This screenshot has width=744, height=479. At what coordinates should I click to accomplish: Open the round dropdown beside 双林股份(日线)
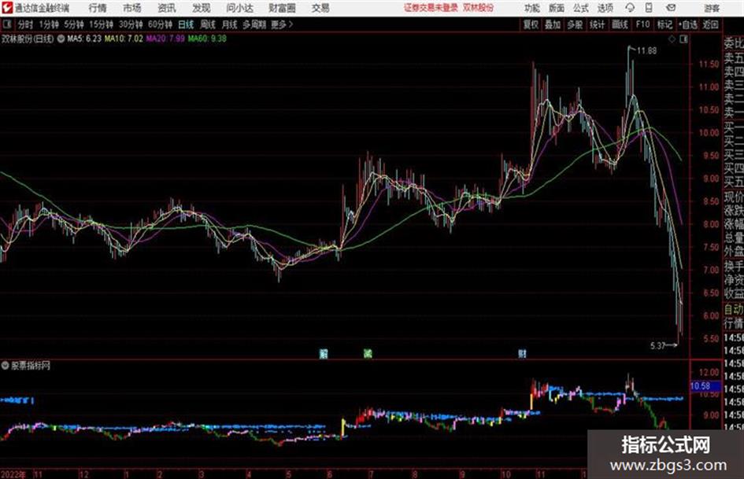[61, 39]
